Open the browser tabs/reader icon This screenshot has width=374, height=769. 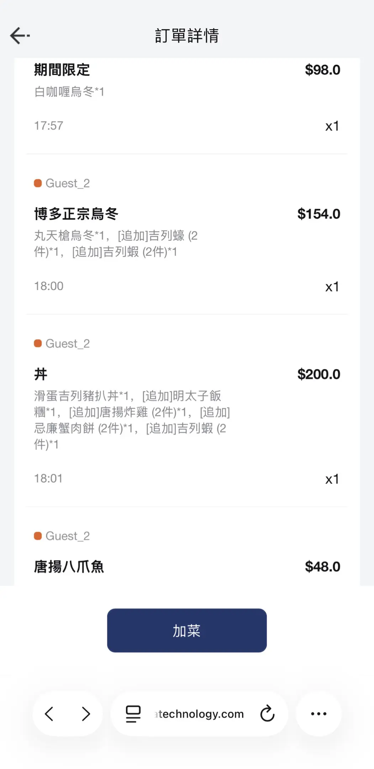133,714
